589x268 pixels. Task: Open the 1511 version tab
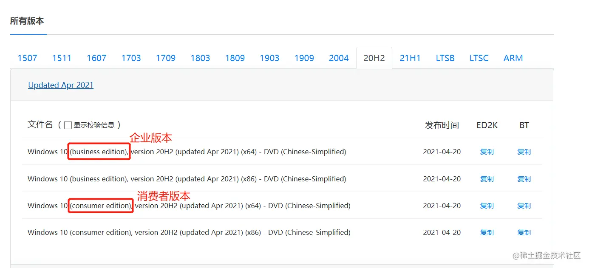click(62, 58)
